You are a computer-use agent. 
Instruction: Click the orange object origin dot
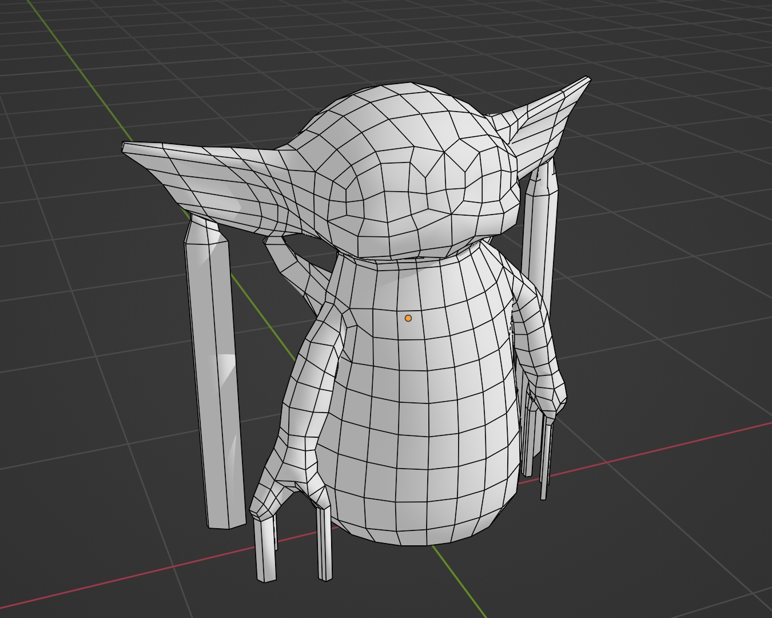point(408,316)
